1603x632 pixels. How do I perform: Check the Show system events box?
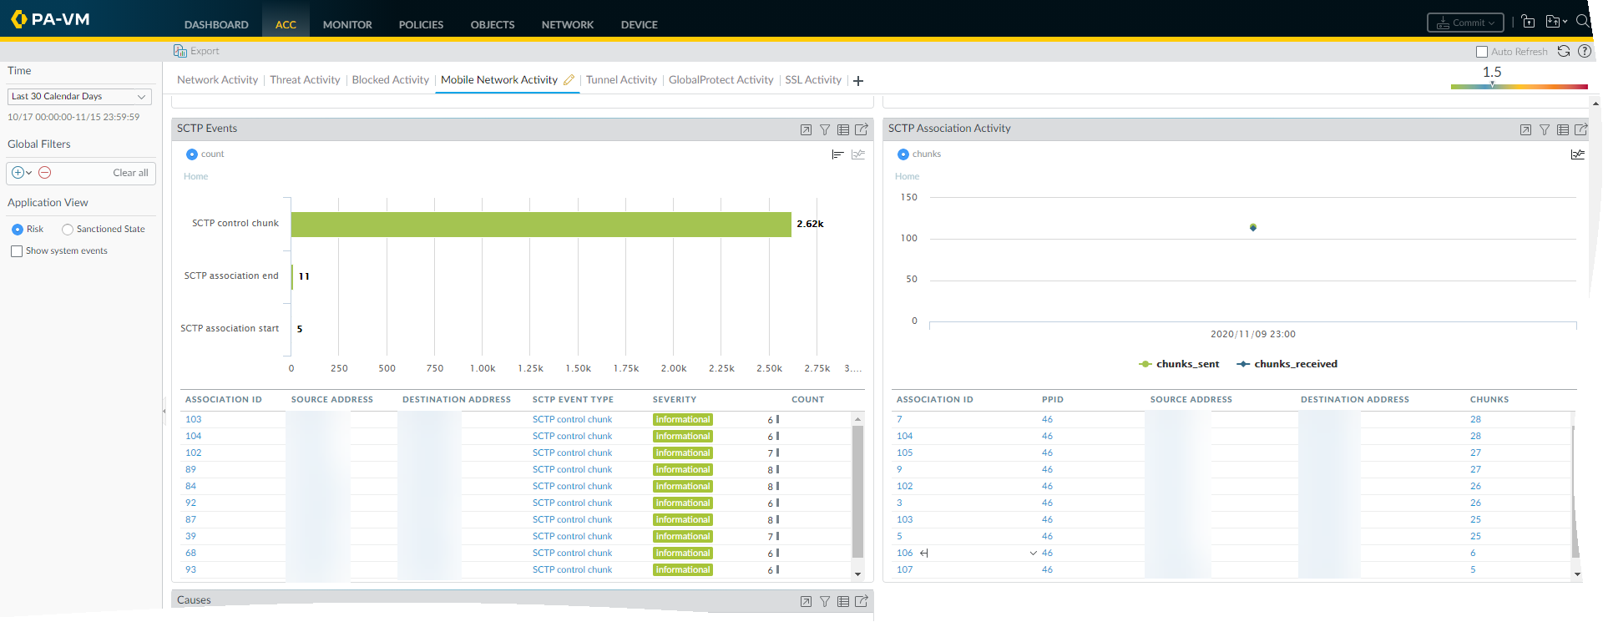click(17, 251)
